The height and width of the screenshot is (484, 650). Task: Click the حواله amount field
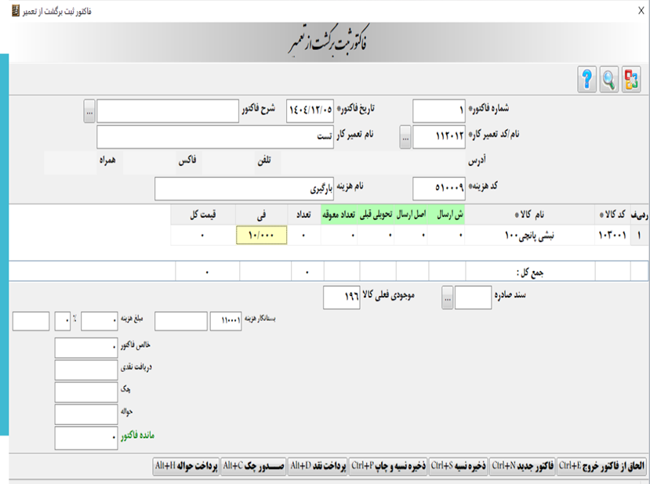(85, 414)
